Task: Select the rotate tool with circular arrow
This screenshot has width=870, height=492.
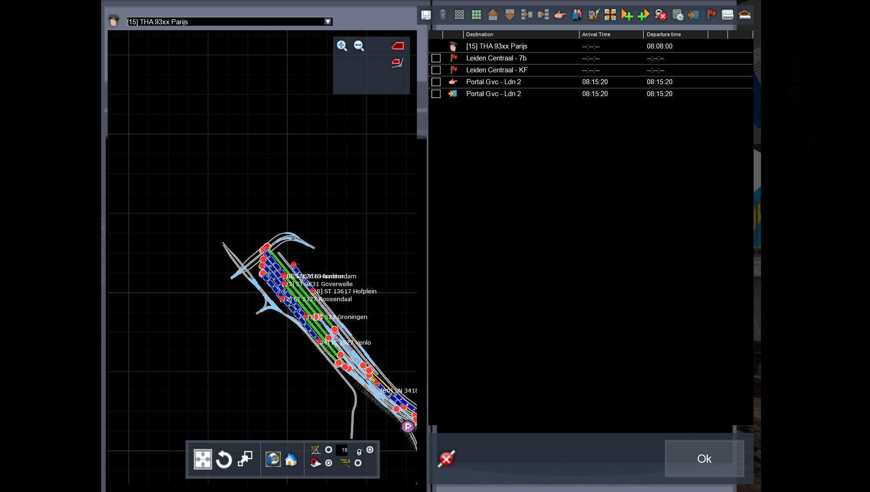Action: click(224, 459)
